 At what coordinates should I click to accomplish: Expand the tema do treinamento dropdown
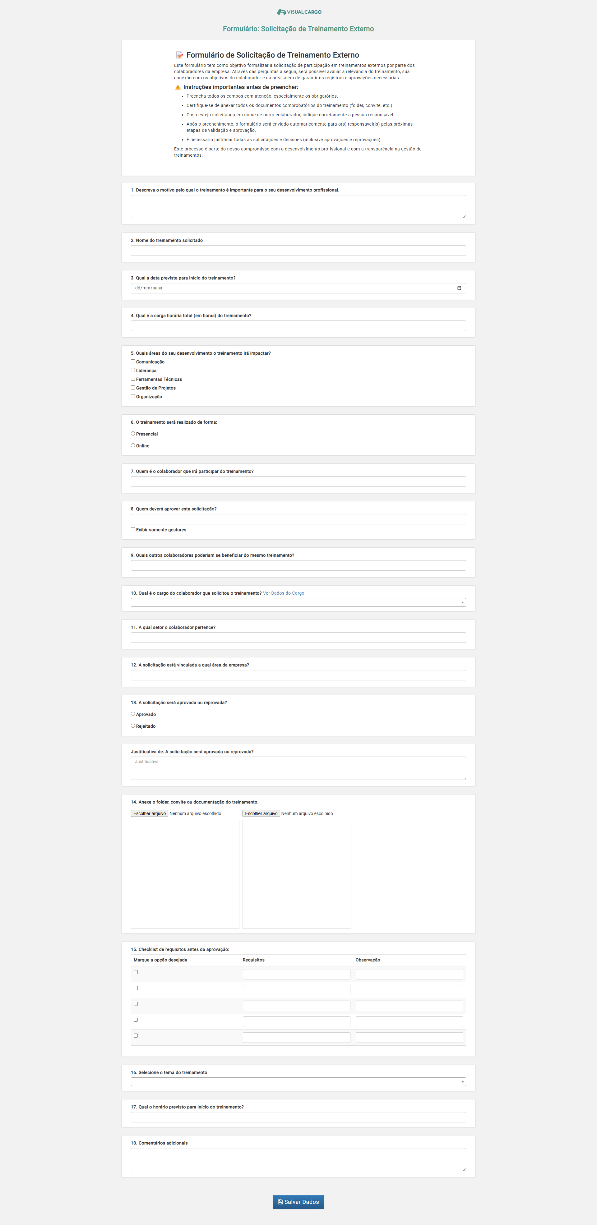pos(298,1082)
